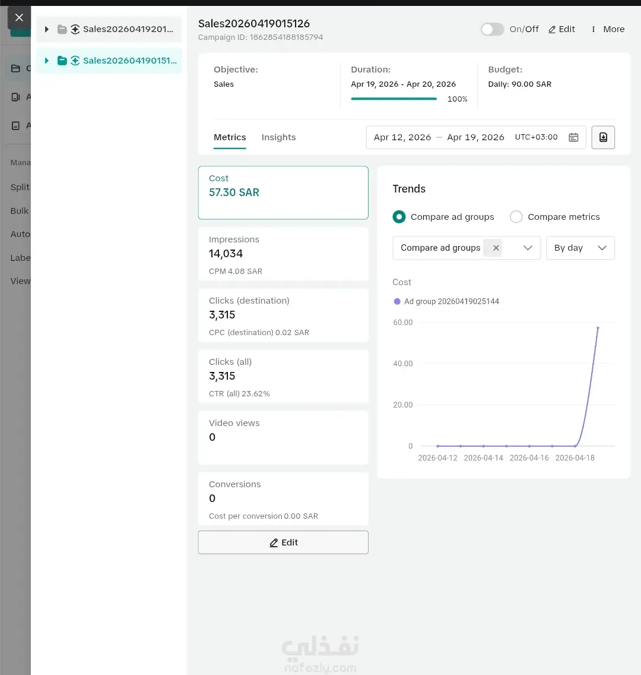Screen dimensions: 641x675
Task: Select the Conversions metric card
Action: click(283, 499)
